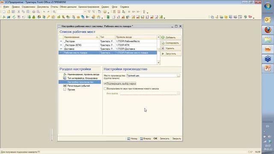Open the Справочники menu
The height and width of the screenshot is (154, 274).
pos(29,7)
